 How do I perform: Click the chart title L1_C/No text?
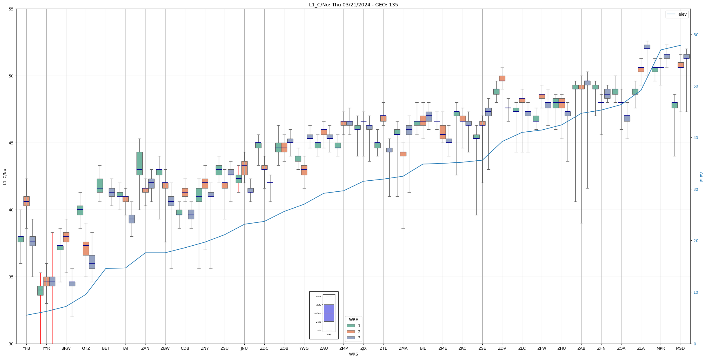click(353, 5)
